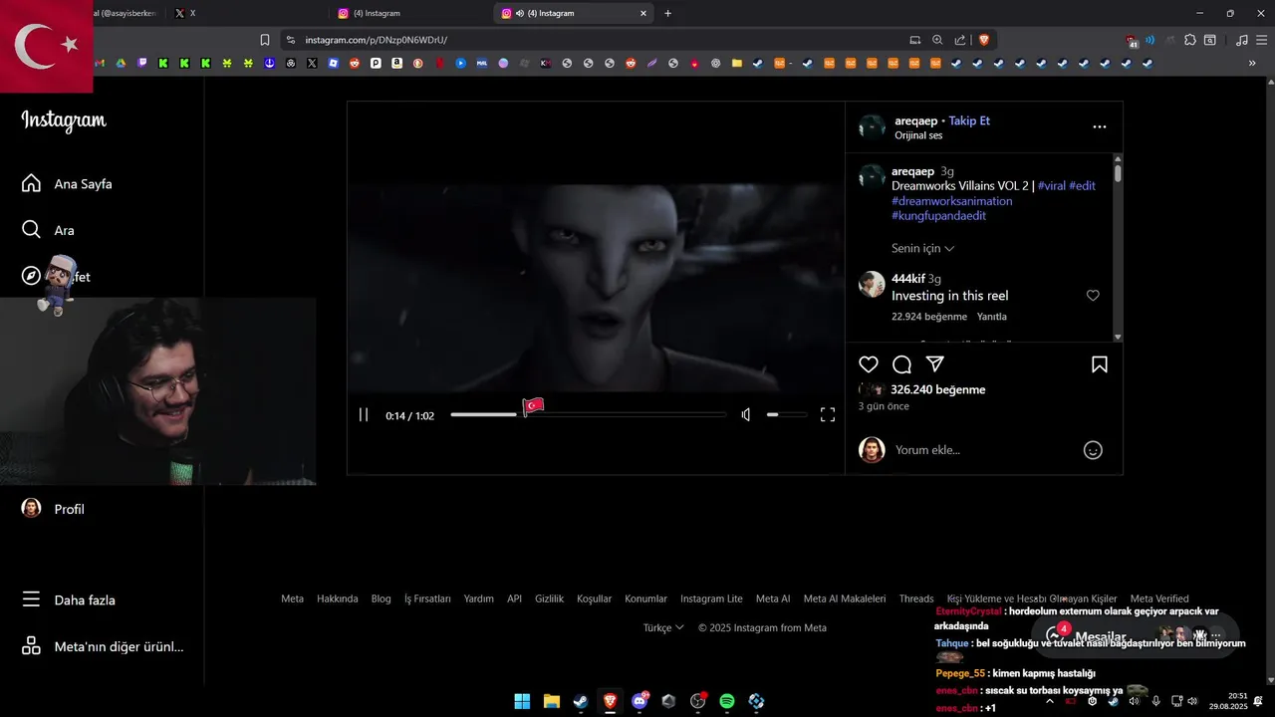Open areqaep profile name in post header

916,120
